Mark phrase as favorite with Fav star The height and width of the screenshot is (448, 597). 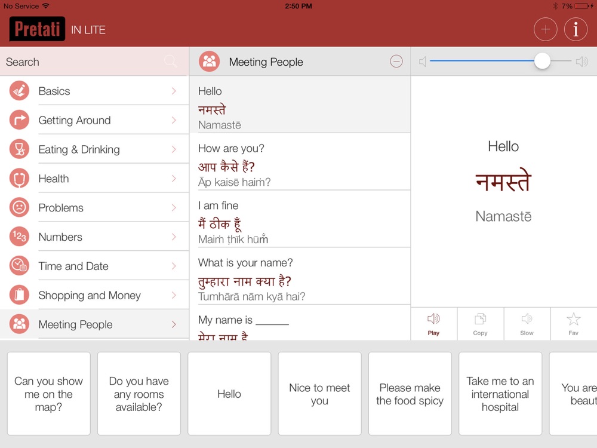point(573,324)
